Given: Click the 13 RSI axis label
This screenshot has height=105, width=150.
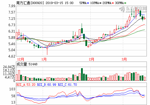Looking at the screenshot, I should point(13,102).
